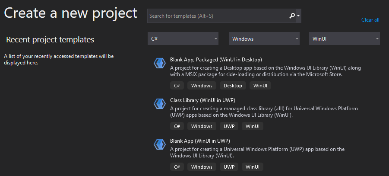Click the Desktop tag under Blank App Packaged
This screenshot has height=176, width=389.
click(233, 86)
